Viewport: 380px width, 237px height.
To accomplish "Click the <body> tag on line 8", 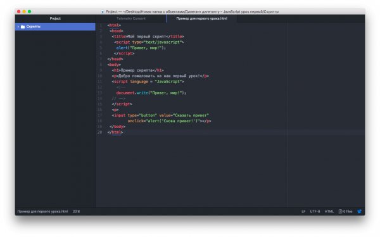I will point(114,65).
